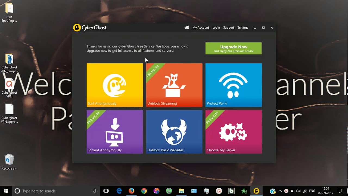Open the Support menu item
Screen dimensions: 348x196
tap(229, 27)
